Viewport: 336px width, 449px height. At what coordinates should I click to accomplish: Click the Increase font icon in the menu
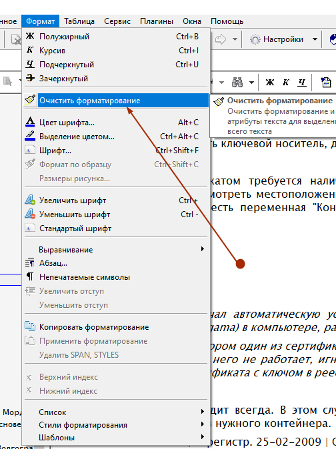coord(30,200)
